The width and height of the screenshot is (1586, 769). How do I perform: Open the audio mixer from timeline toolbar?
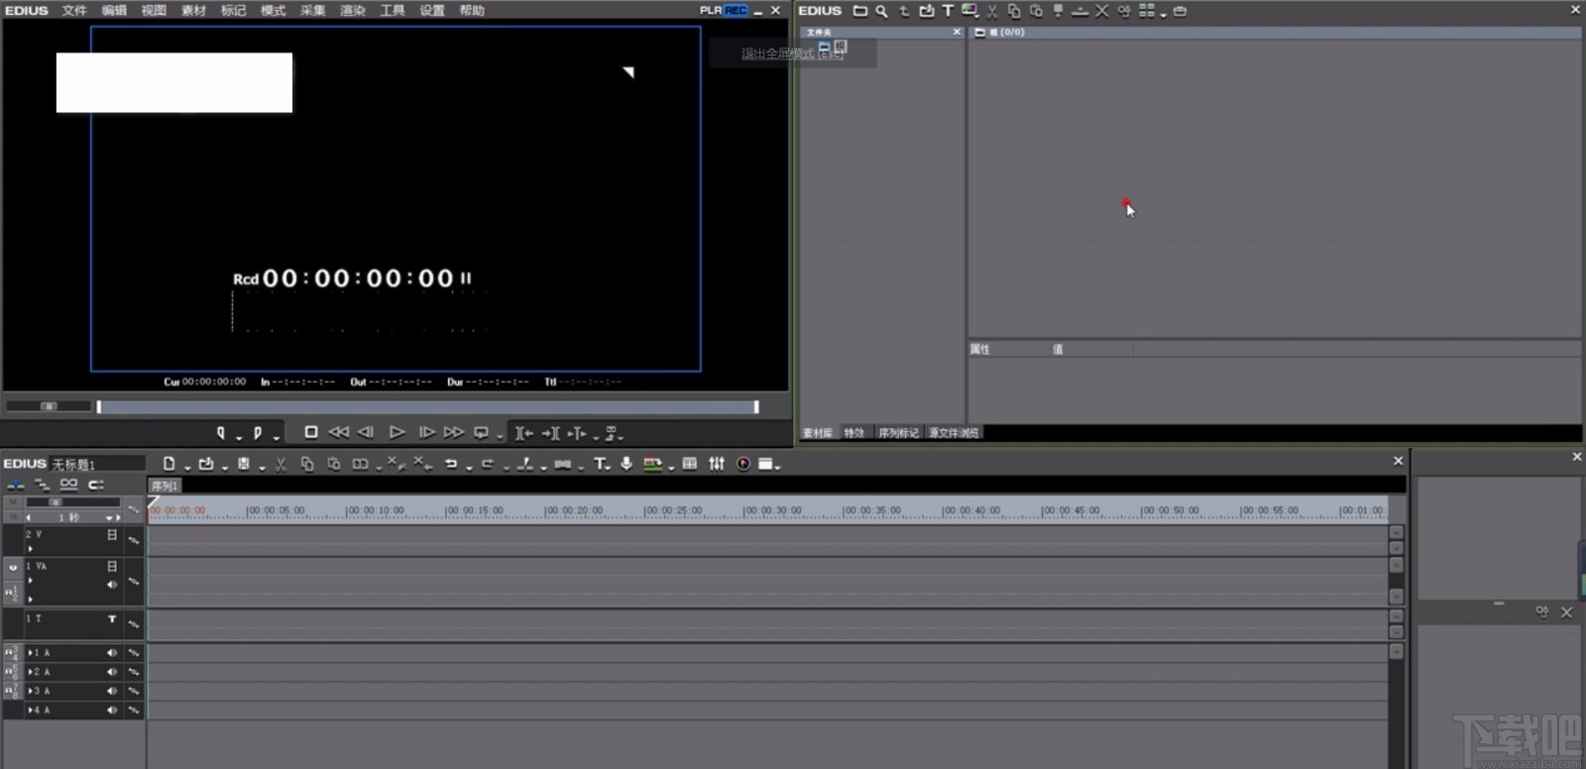click(716, 464)
